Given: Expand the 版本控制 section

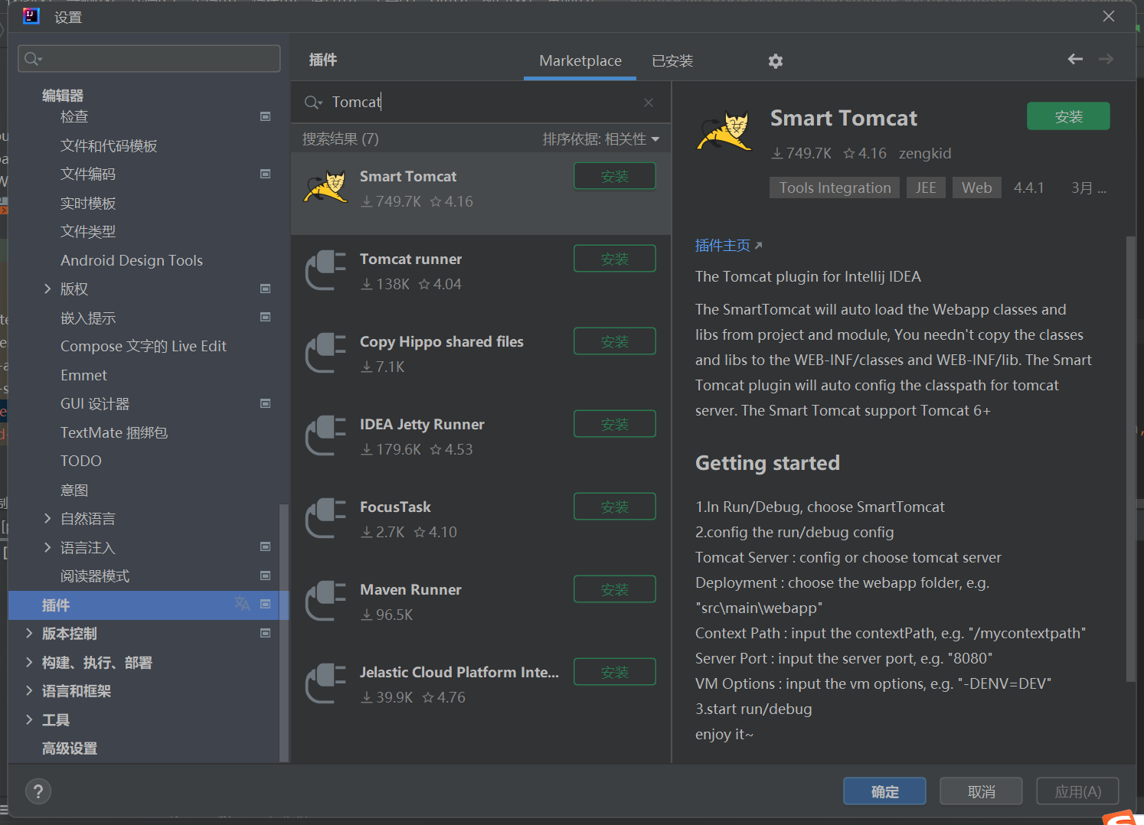Looking at the screenshot, I should (29, 633).
